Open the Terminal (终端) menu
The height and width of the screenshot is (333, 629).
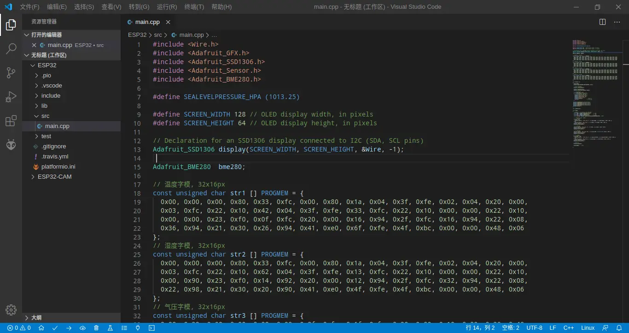coord(194,7)
